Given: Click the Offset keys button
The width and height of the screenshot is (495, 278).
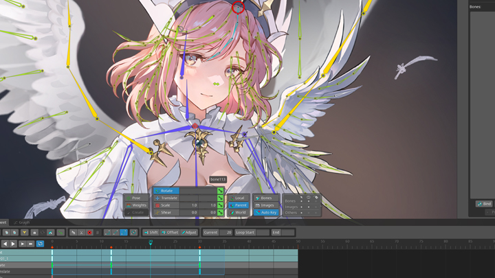Looking at the screenshot, I should click(x=170, y=233).
